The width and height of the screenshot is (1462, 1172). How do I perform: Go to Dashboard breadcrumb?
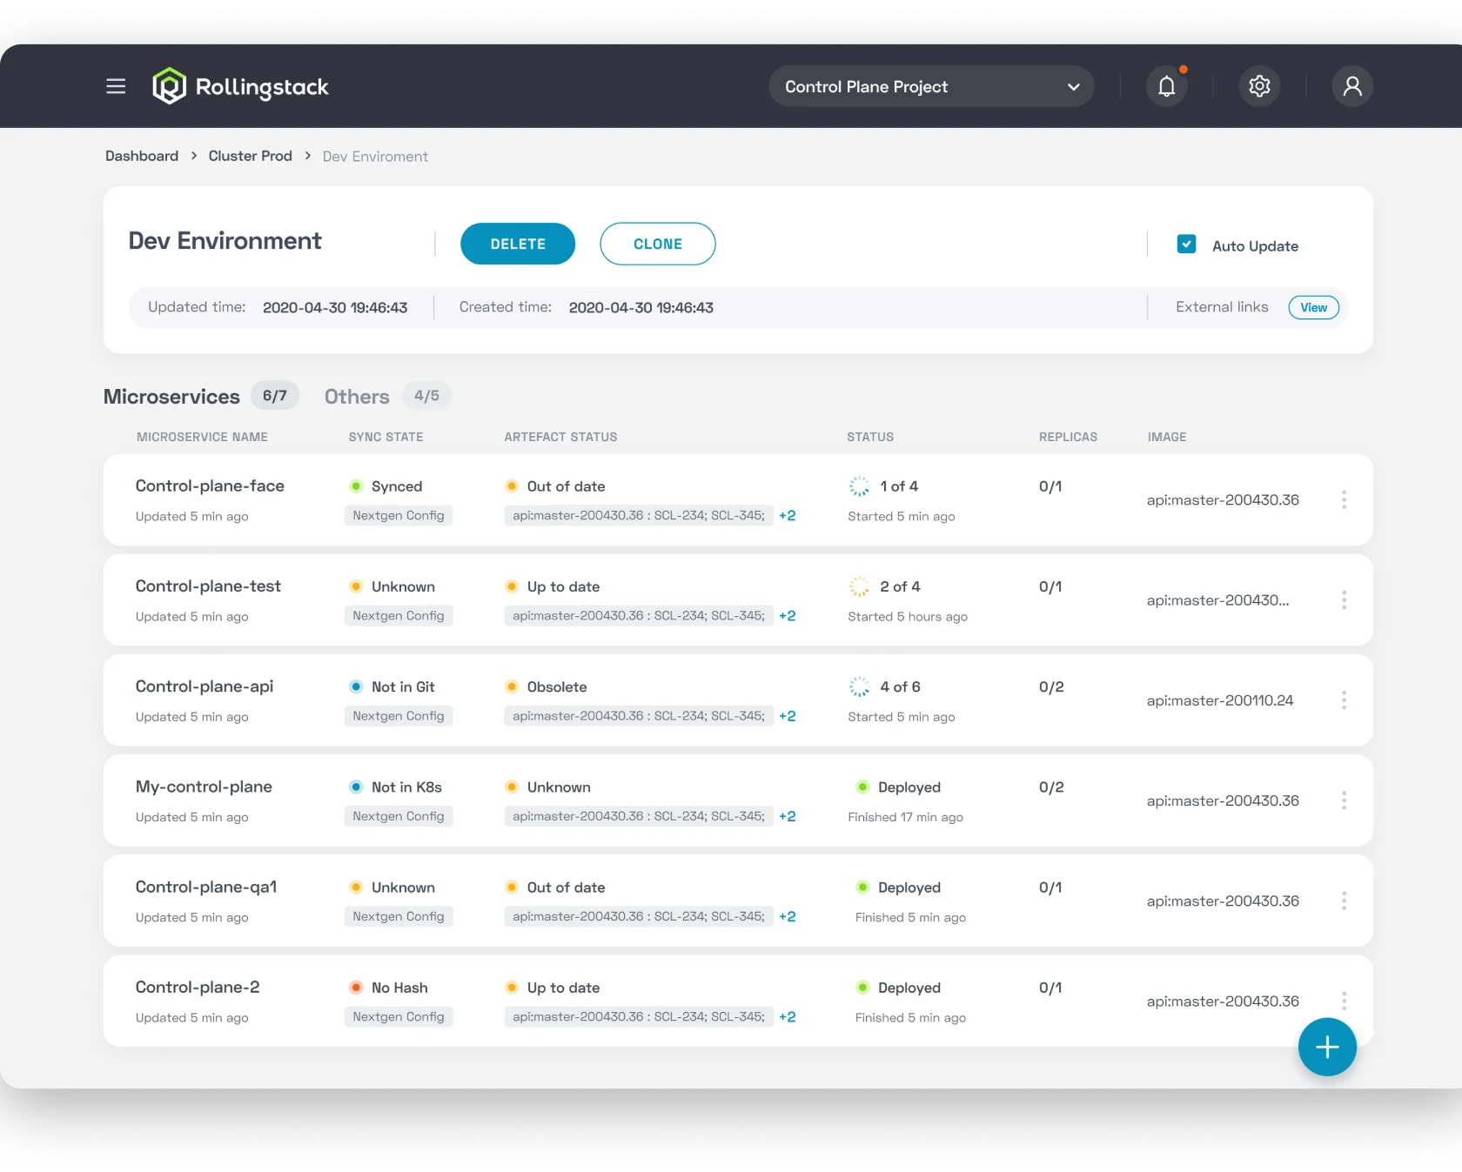tap(142, 156)
